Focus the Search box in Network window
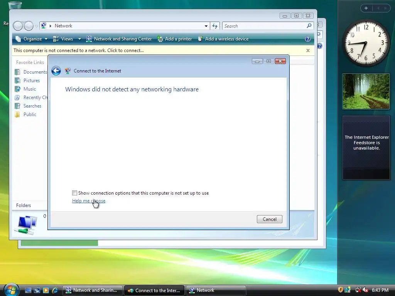This screenshot has height=296, width=395. pos(265,26)
